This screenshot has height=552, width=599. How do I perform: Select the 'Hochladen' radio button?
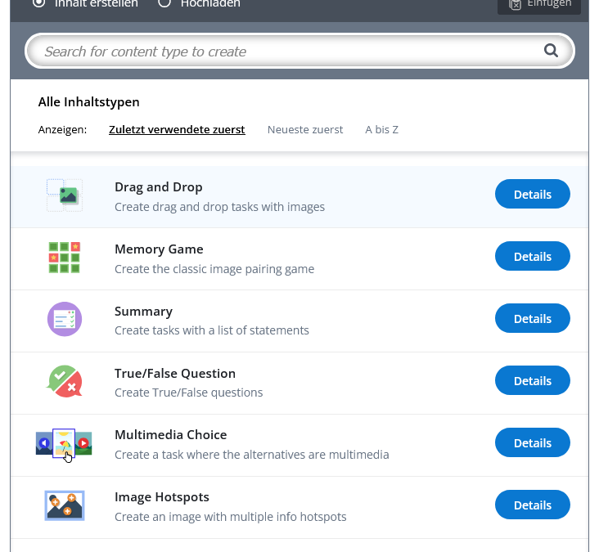click(164, 3)
